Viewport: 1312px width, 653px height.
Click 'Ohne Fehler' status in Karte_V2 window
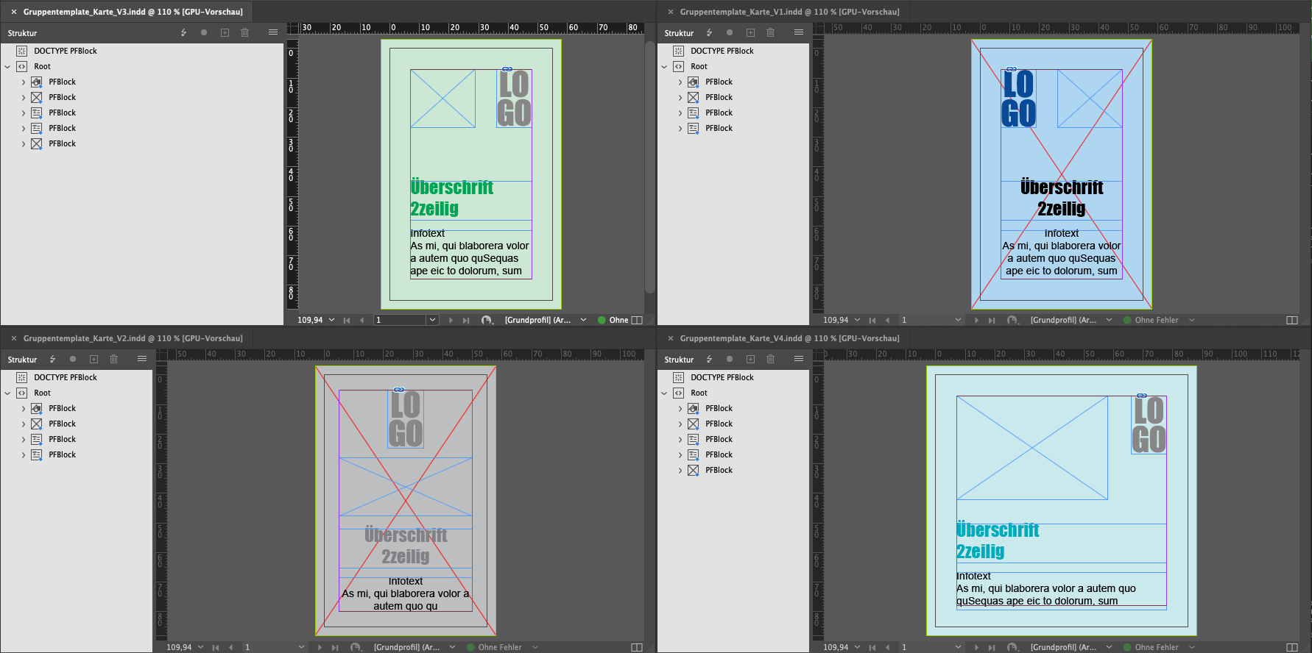pos(499,647)
